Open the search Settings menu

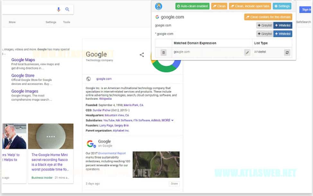point(51,22)
